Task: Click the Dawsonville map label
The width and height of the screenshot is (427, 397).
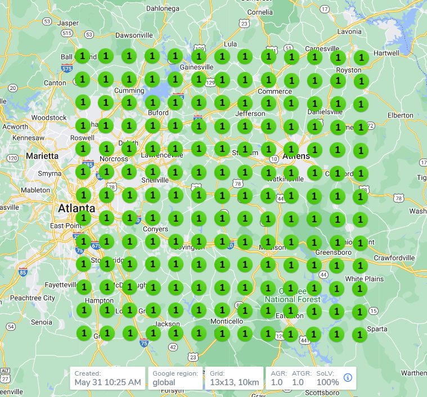Action: [x=134, y=35]
